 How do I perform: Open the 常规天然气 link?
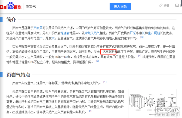(92, 33)
